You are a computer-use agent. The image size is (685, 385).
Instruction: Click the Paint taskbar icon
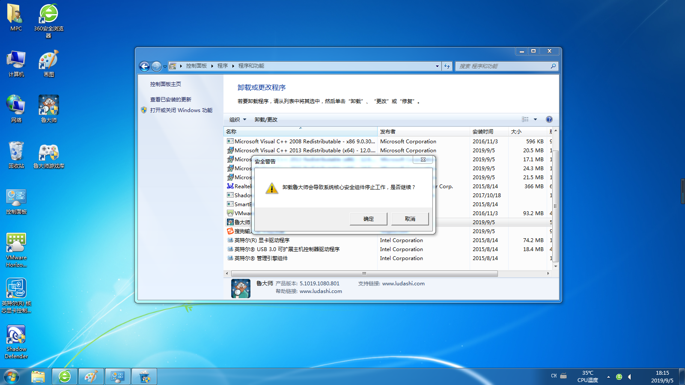91,377
